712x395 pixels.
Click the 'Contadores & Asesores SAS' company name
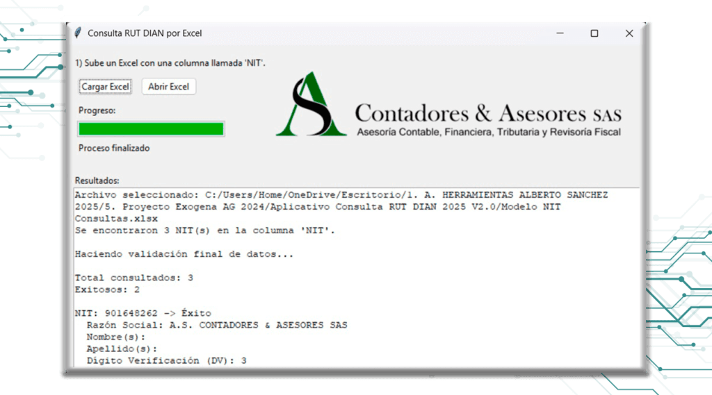pyautogui.click(x=487, y=112)
